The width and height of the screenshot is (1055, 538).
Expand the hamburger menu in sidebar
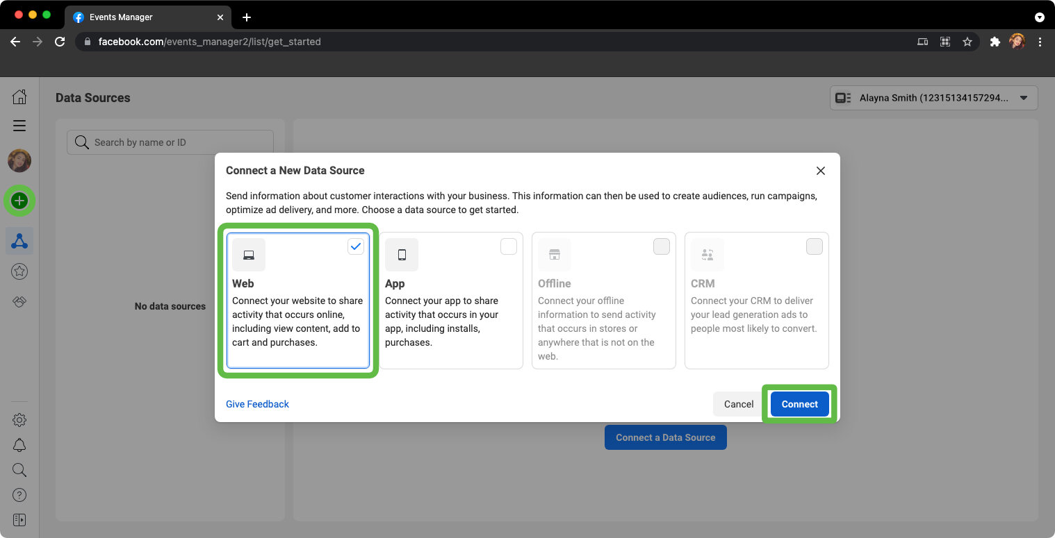coord(19,126)
